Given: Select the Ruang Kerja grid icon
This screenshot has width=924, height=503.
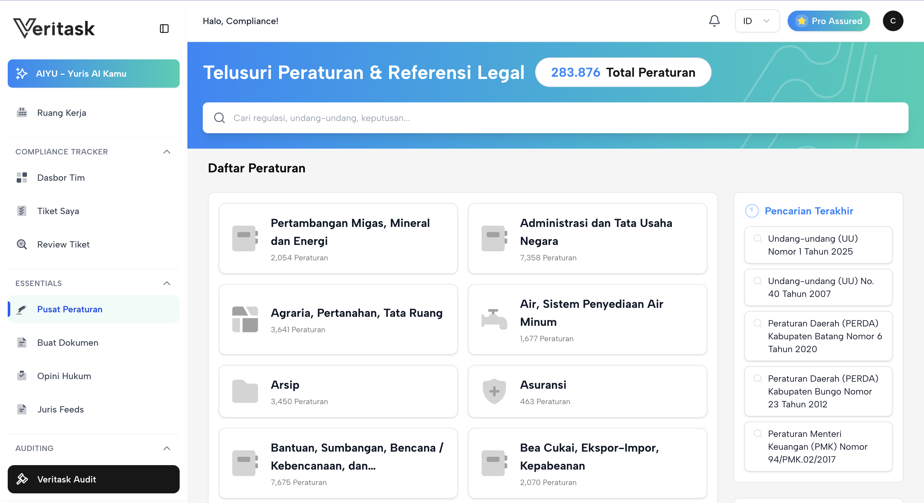Looking at the screenshot, I should [21, 112].
